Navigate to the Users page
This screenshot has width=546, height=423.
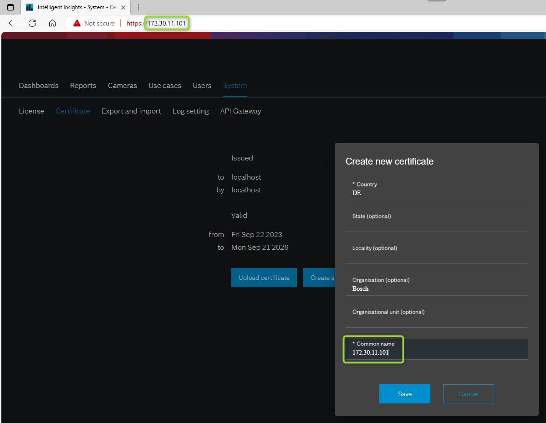[202, 86]
